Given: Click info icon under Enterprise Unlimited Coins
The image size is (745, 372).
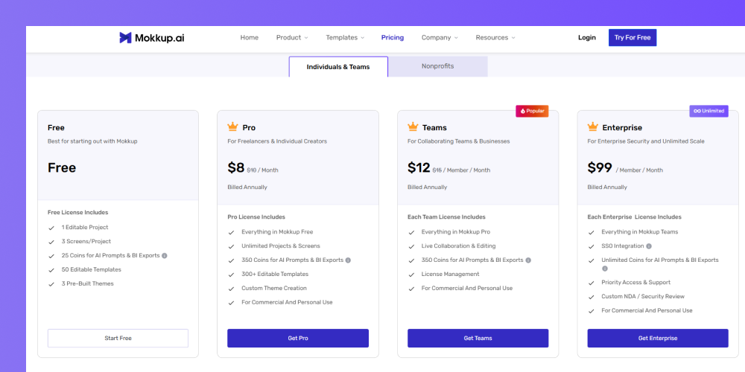Looking at the screenshot, I should point(605,269).
